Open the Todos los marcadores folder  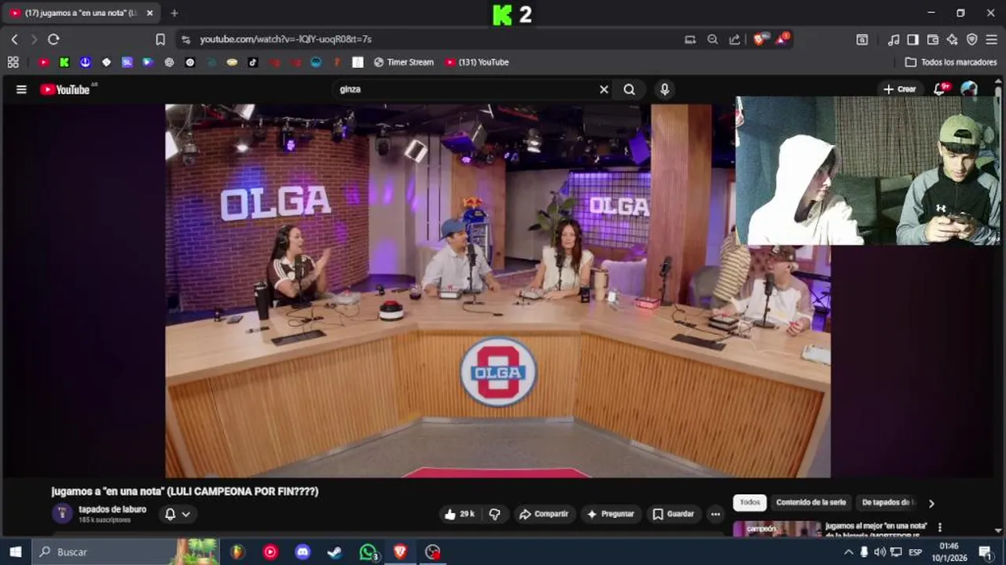(x=951, y=62)
